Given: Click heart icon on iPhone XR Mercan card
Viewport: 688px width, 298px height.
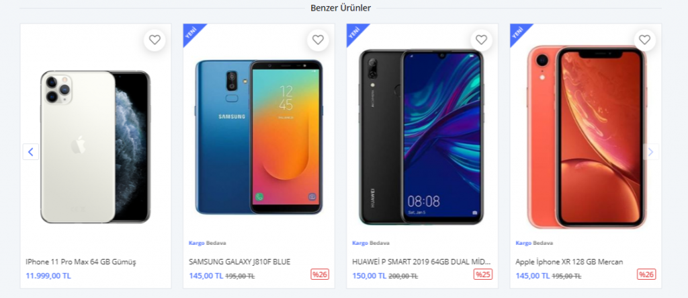Looking at the screenshot, I should point(644,40).
